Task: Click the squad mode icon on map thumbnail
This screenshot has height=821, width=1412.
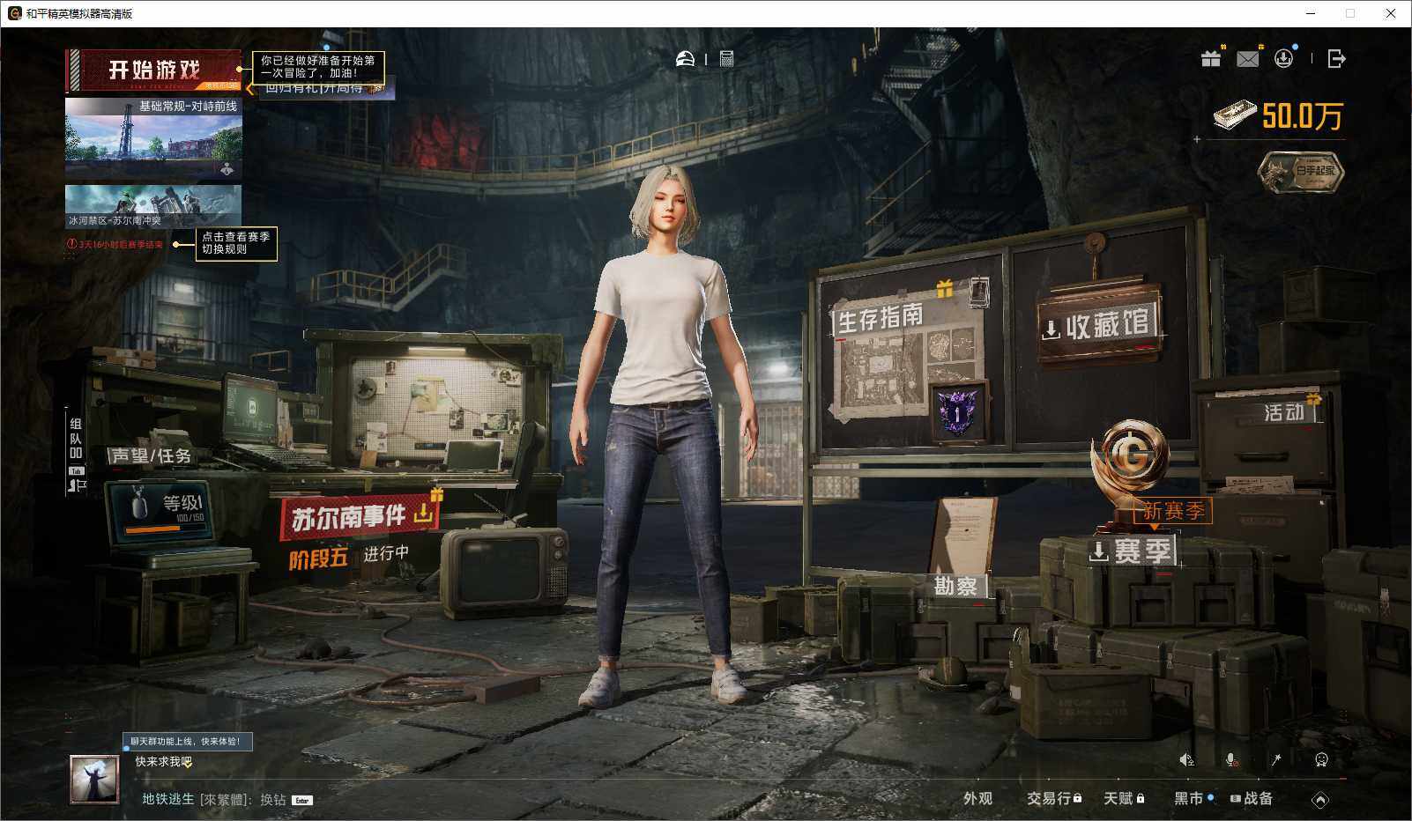Action: [x=227, y=170]
